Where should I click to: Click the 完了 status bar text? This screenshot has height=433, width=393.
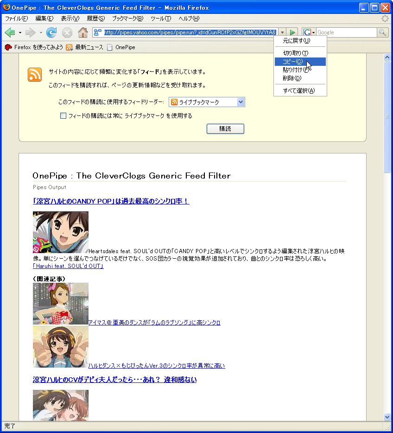10,426
